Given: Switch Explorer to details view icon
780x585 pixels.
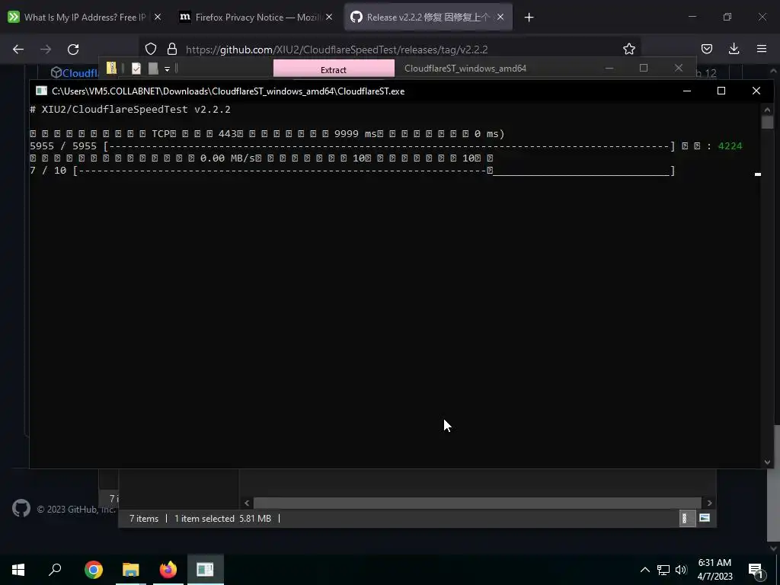Looking at the screenshot, I should [x=686, y=518].
